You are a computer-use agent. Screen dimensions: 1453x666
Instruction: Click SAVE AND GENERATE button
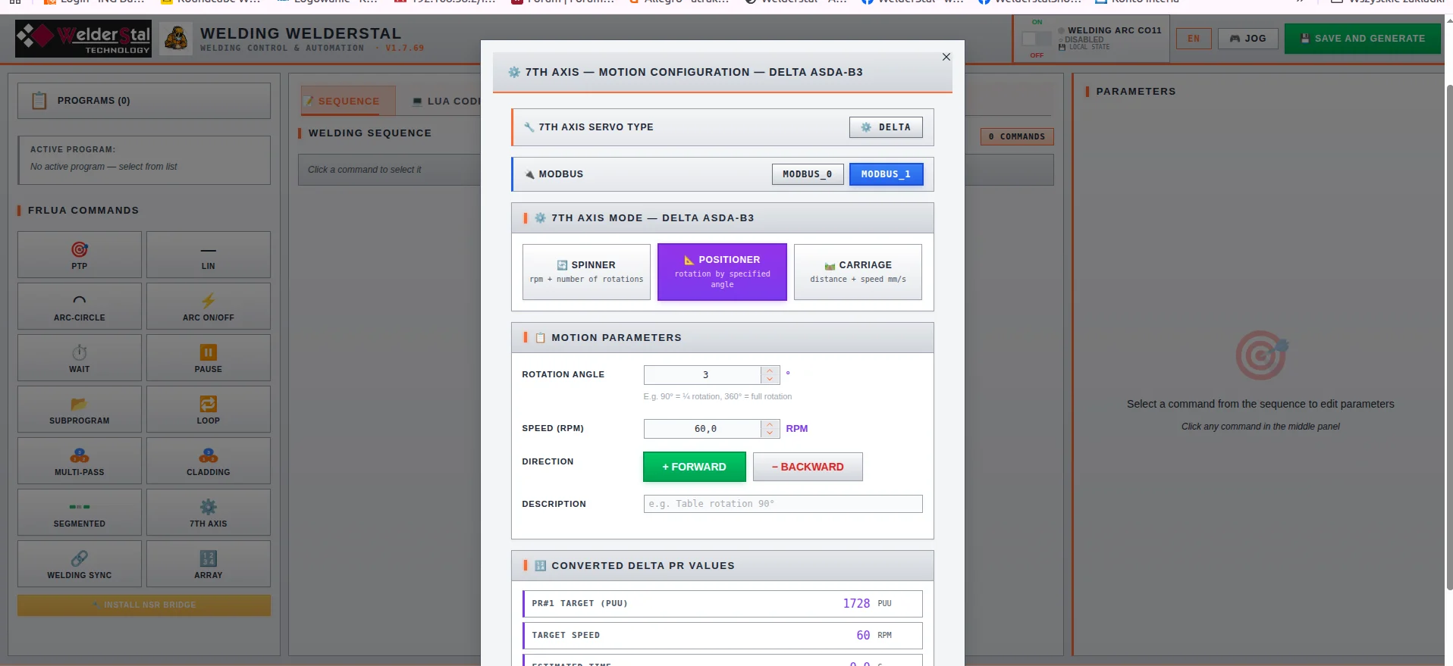(x=1362, y=39)
